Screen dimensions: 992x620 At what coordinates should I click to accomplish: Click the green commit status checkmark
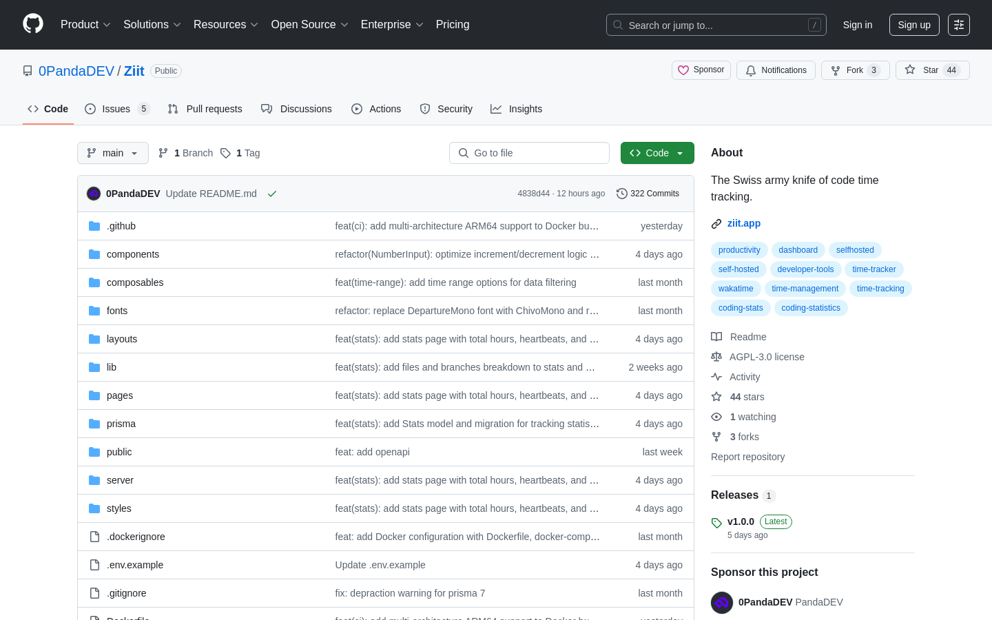272,194
